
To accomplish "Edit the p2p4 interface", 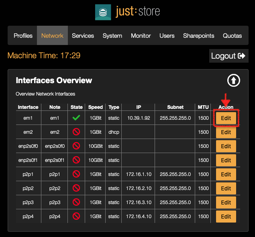I will click(226, 217).
